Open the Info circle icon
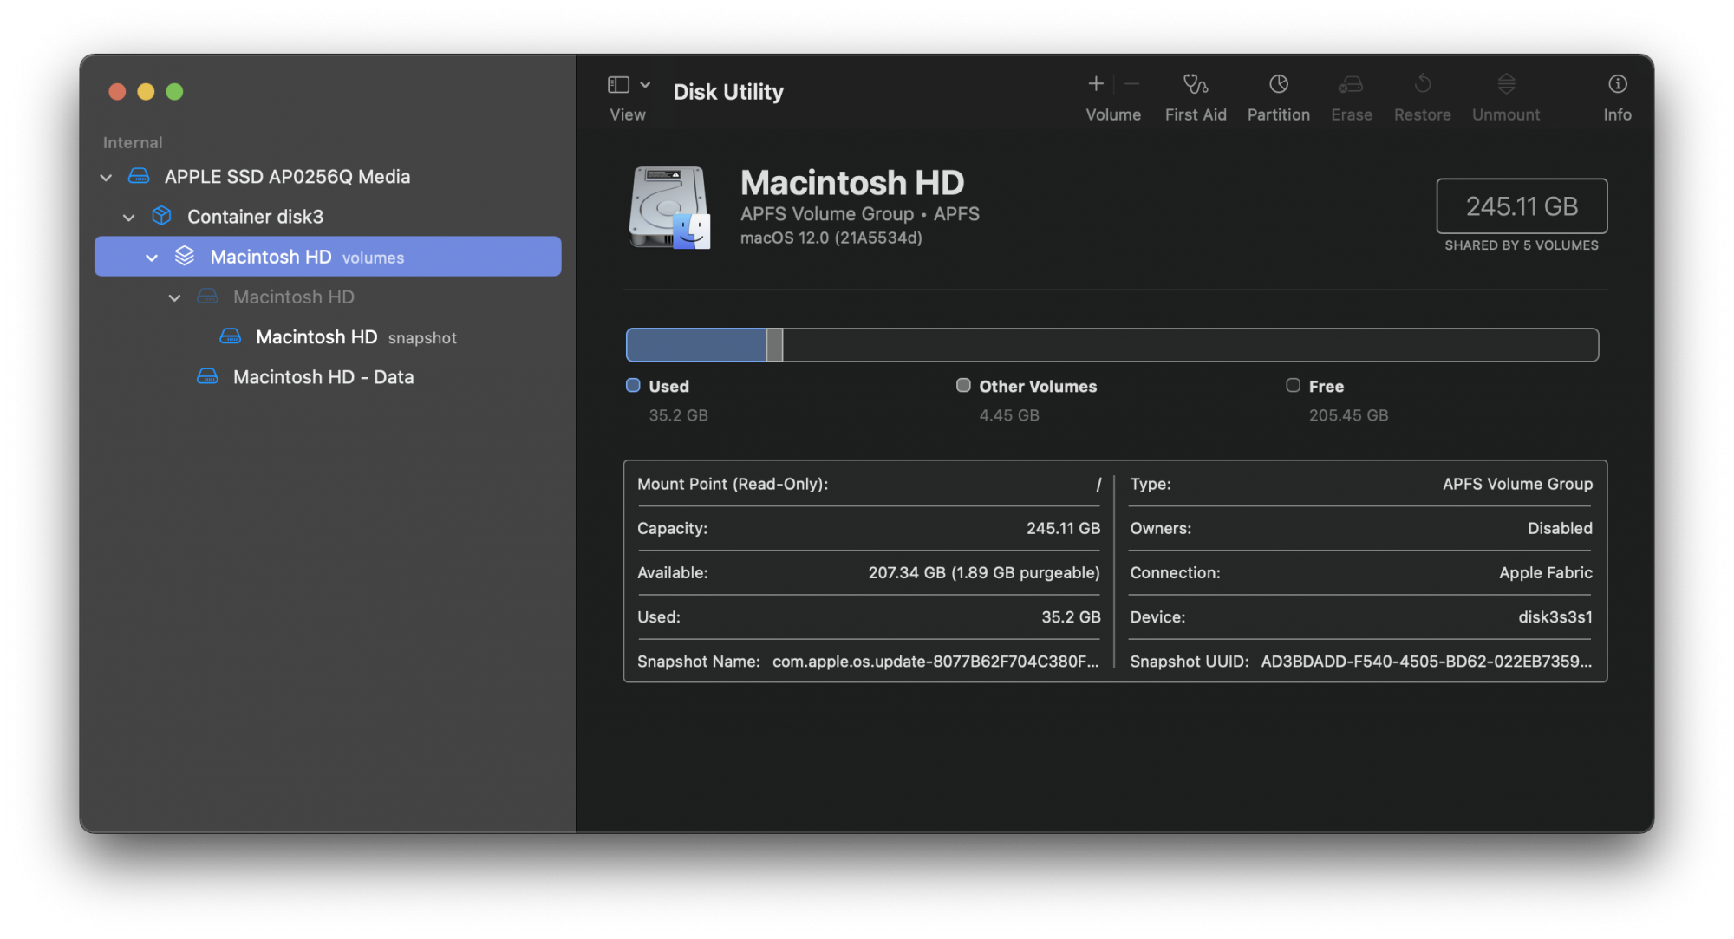This screenshot has width=1734, height=939. [1617, 83]
